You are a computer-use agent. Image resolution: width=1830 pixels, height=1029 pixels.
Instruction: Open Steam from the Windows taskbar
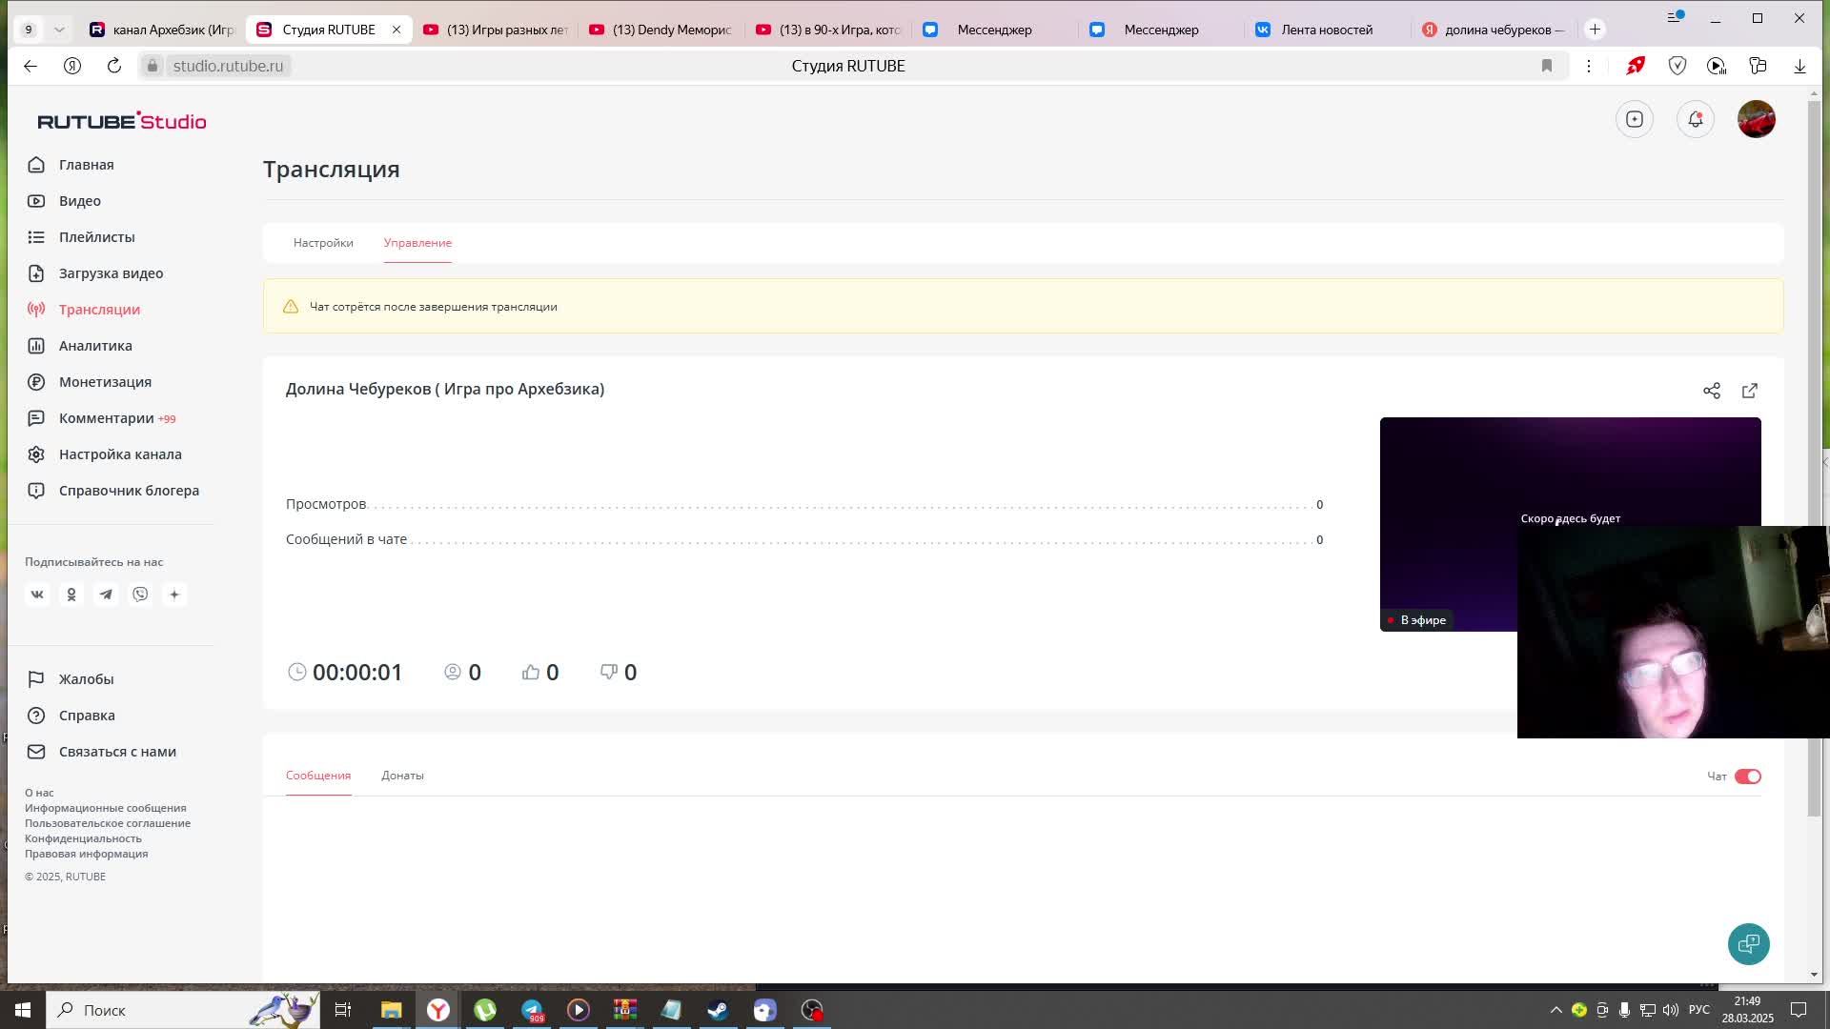[x=718, y=1010]
